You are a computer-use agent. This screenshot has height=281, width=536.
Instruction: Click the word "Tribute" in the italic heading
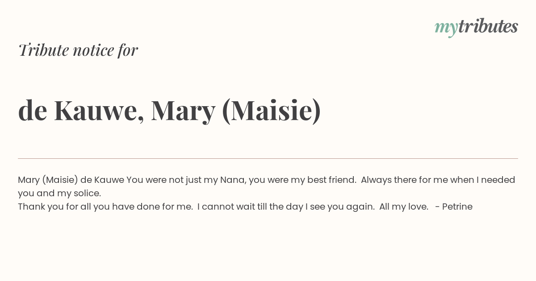[x=43, y=50]
